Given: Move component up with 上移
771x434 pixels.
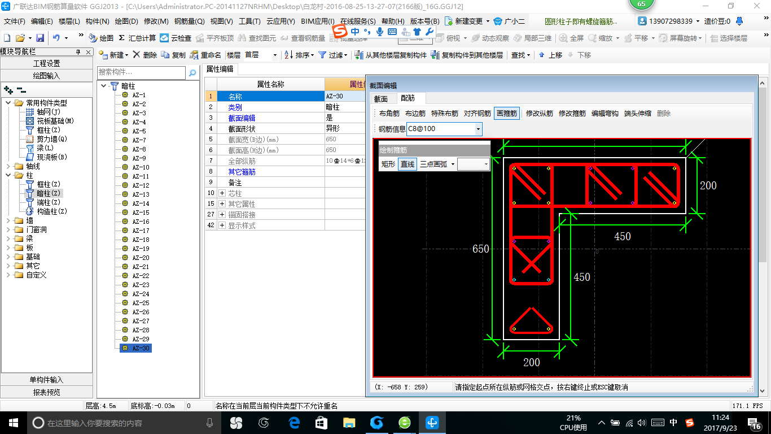Looking at the screenshot, I should click(550, 55).
